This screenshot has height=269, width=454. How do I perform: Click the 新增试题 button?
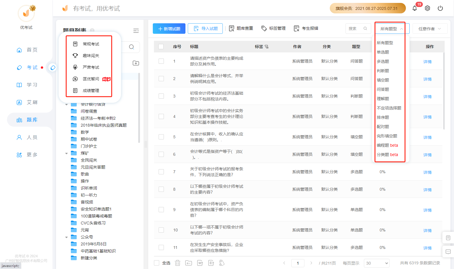click(x=169, y=29)
